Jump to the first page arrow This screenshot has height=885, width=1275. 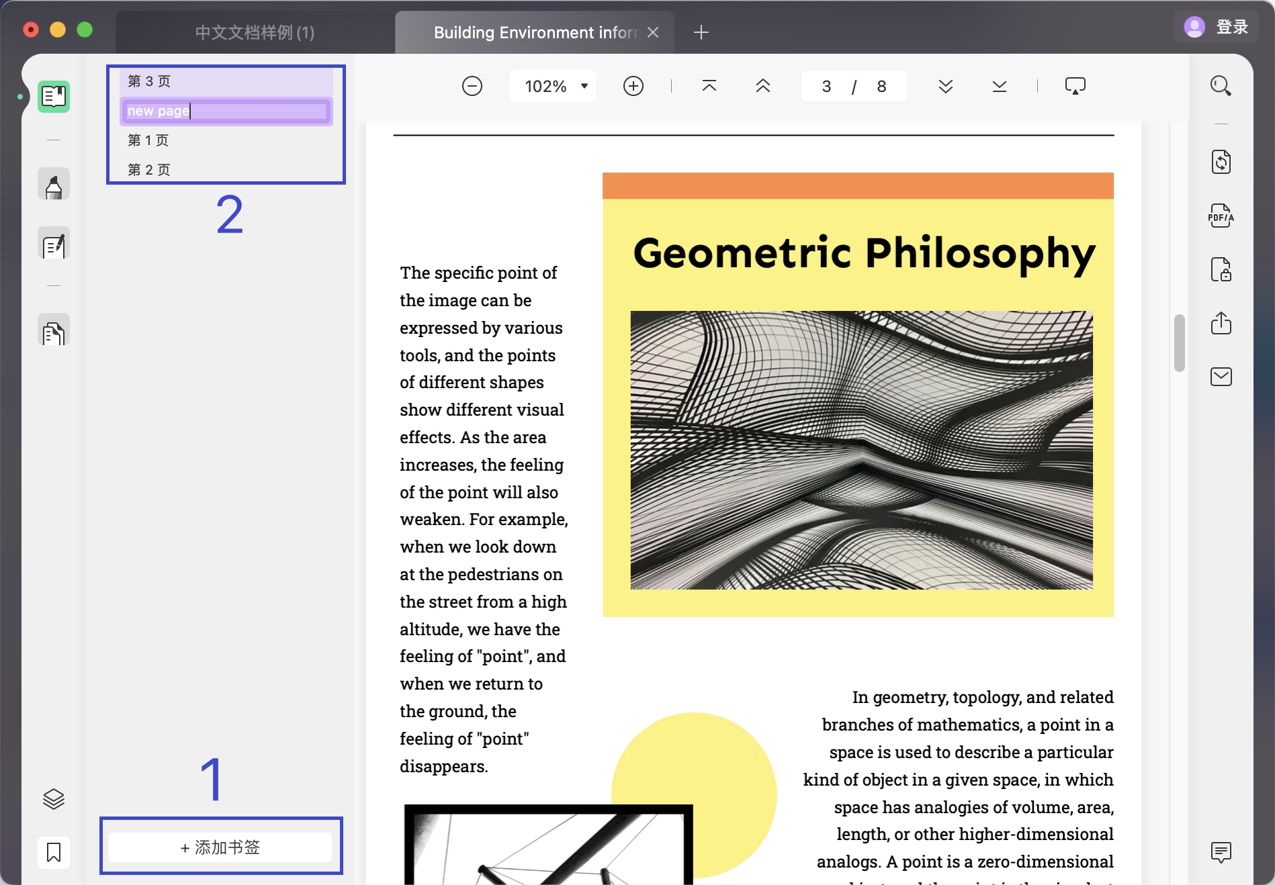pos(709,86)
